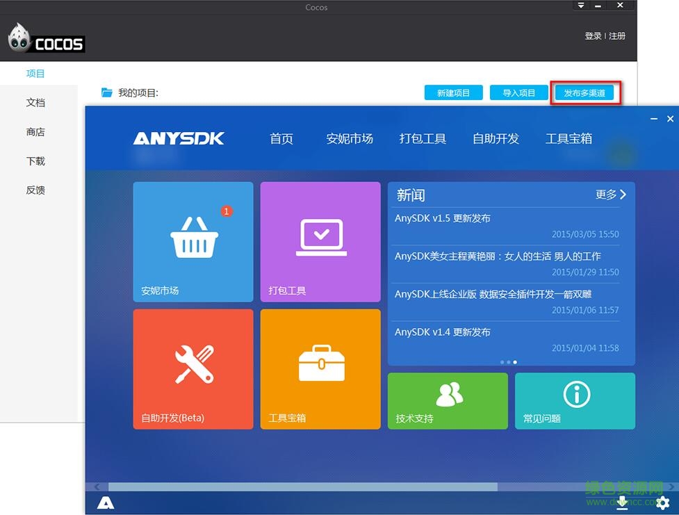Open the 工具宝箱 toolbox tile
Image resolution: width=679 pixels, height=515 pixels.
click(320, 368)
